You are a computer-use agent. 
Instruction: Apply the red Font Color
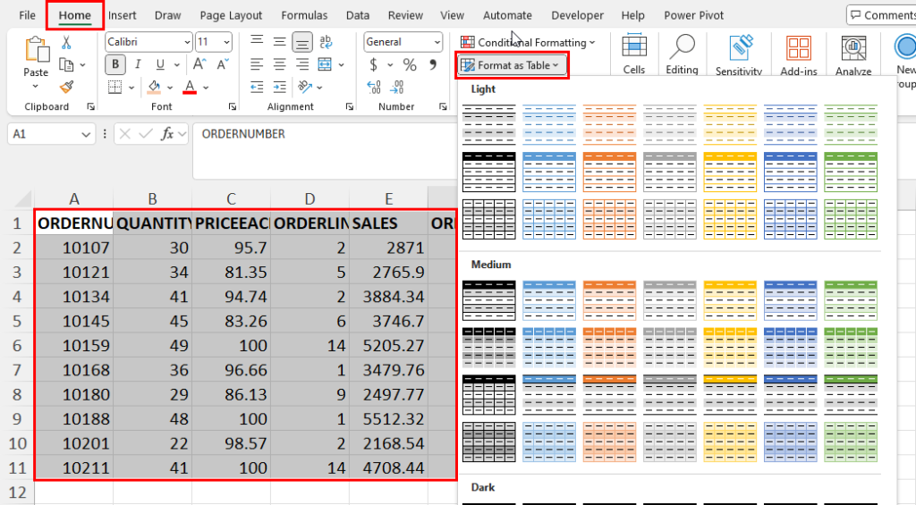coord(190,88)
